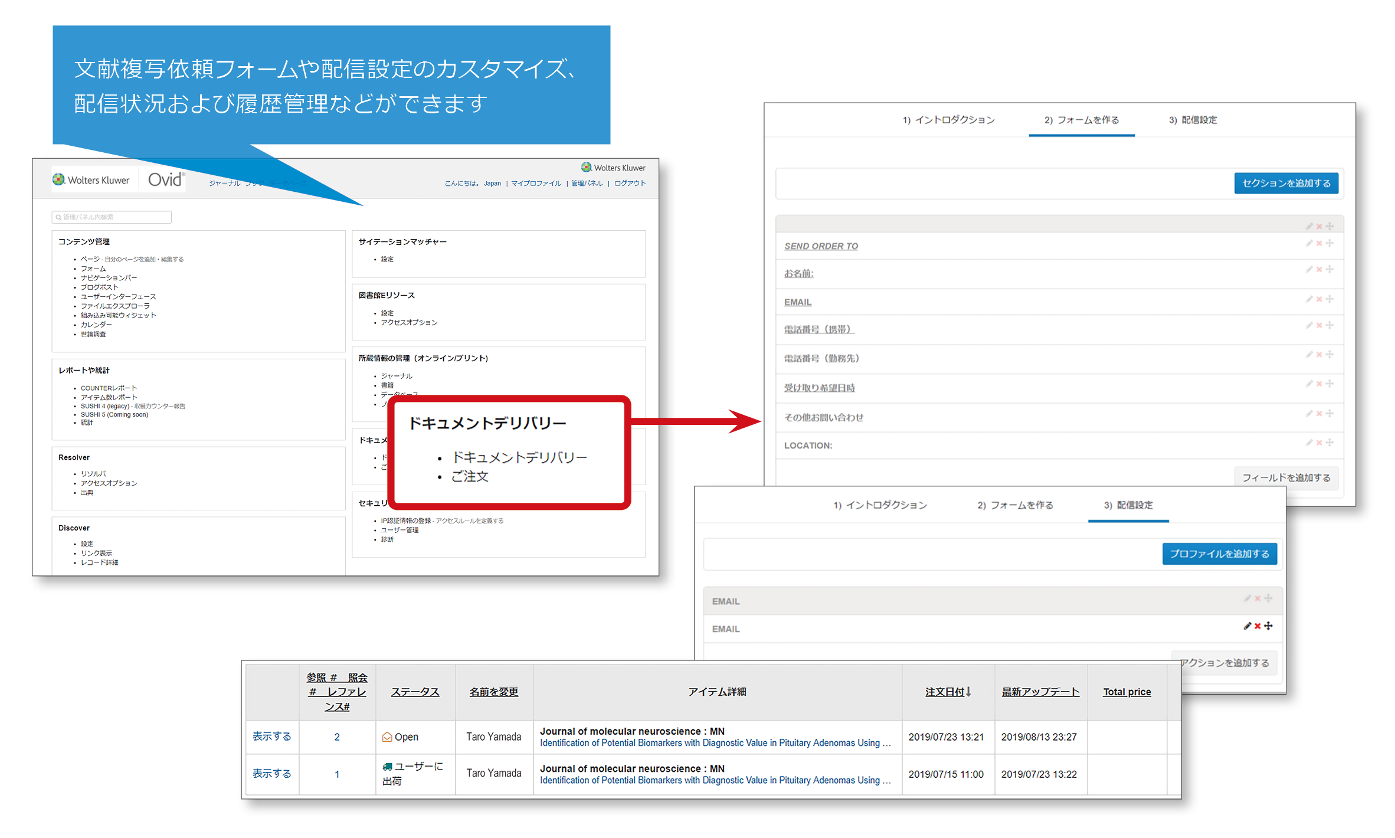Screen dimensions: 1395x838
Task: Open the 表示する link for order 2
Action: coord(271,736)
